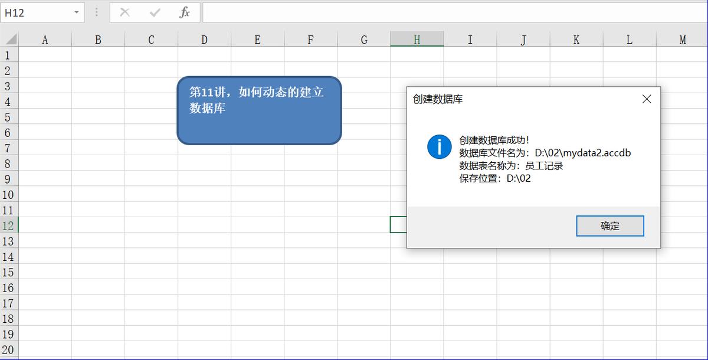Open the Name Box dropdown arrow
708x360 pixels.
click(x=76, y=13)
